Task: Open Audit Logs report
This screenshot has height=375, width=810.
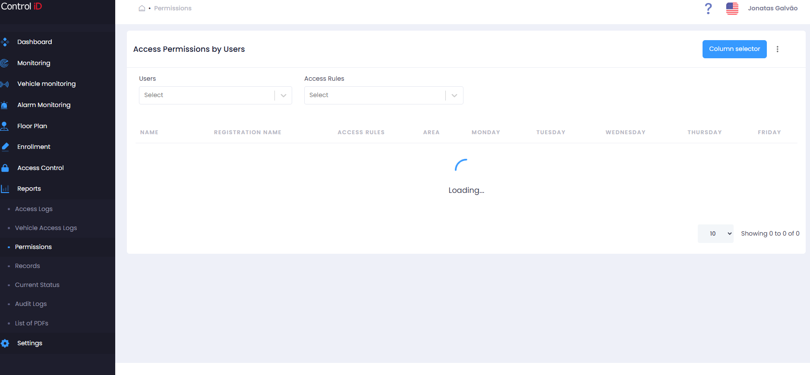Action: click(31, 304)
